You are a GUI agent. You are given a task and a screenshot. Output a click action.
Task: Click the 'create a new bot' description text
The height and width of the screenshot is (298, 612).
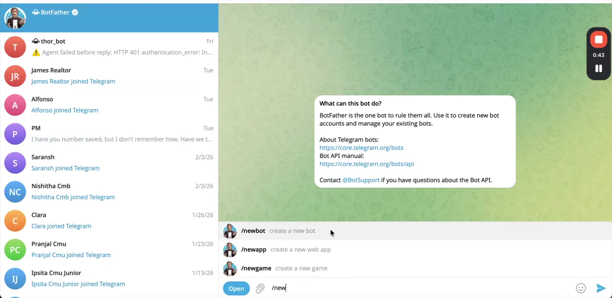tap(292, 231)
